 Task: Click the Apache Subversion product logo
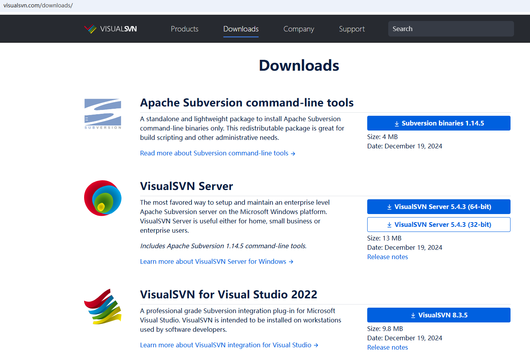pos(103,113)
